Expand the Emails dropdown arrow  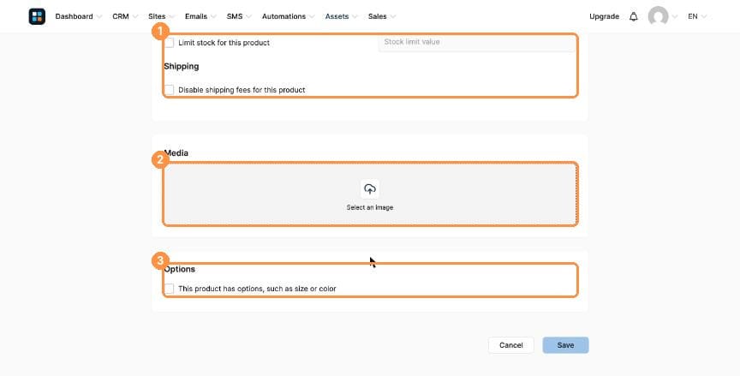pyautogui.click(x=213, y=16)
